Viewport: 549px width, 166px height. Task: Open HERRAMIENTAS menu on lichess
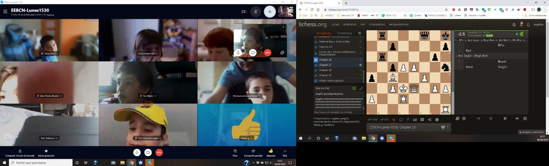[x=399, y=25]
